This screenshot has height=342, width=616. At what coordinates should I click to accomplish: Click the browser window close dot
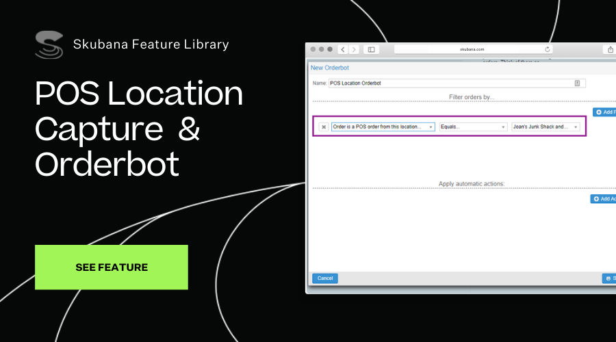pyautogui.click(x=313, y=49)
